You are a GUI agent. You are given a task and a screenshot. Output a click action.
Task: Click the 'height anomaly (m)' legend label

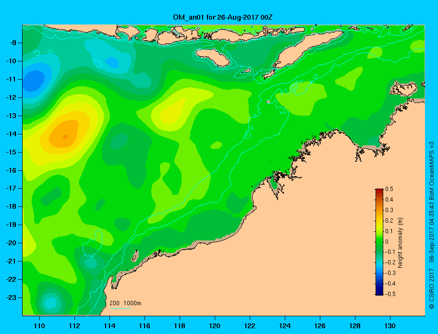[x=400, y=242]
